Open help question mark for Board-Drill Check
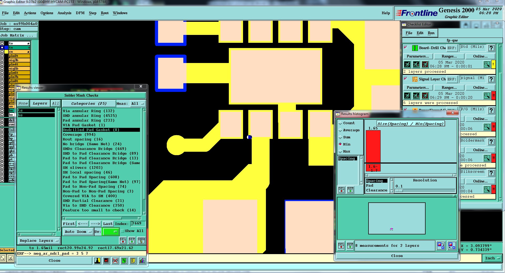The image size is (505, 273). [491, 48]
